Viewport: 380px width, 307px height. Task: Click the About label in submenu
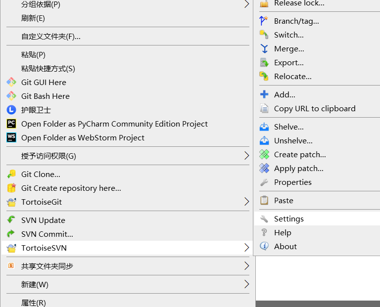click(x=285, y=247)
